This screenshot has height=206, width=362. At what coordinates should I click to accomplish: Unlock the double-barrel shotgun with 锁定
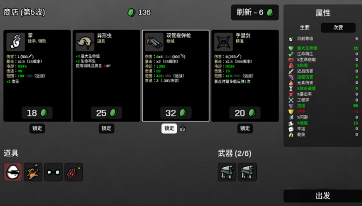(x=169, y=129)
